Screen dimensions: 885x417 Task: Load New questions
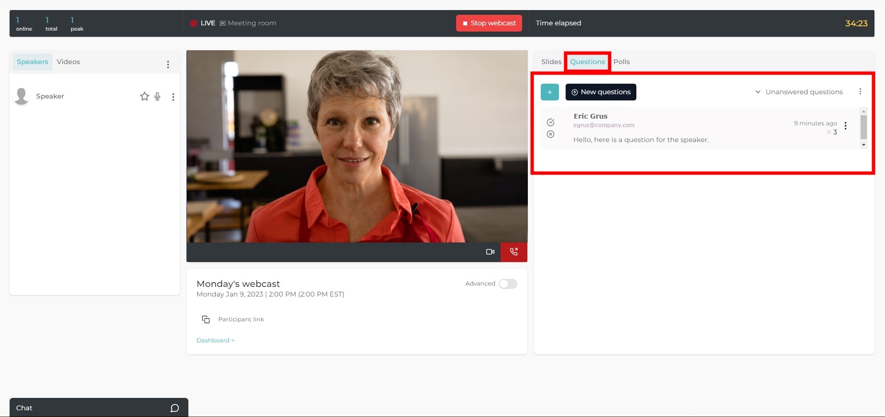(x=601, y=92)
